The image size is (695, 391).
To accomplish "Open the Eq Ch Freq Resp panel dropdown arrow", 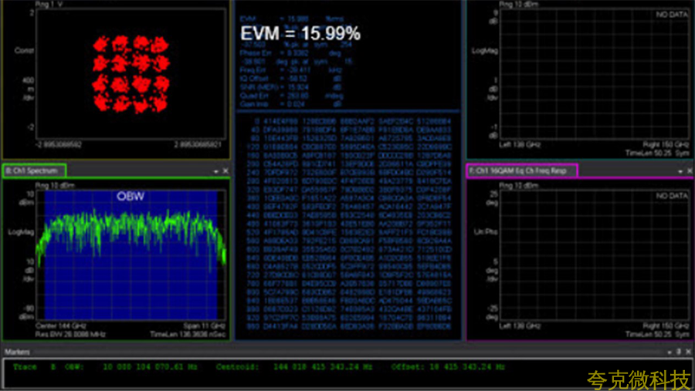I will 679,170.
